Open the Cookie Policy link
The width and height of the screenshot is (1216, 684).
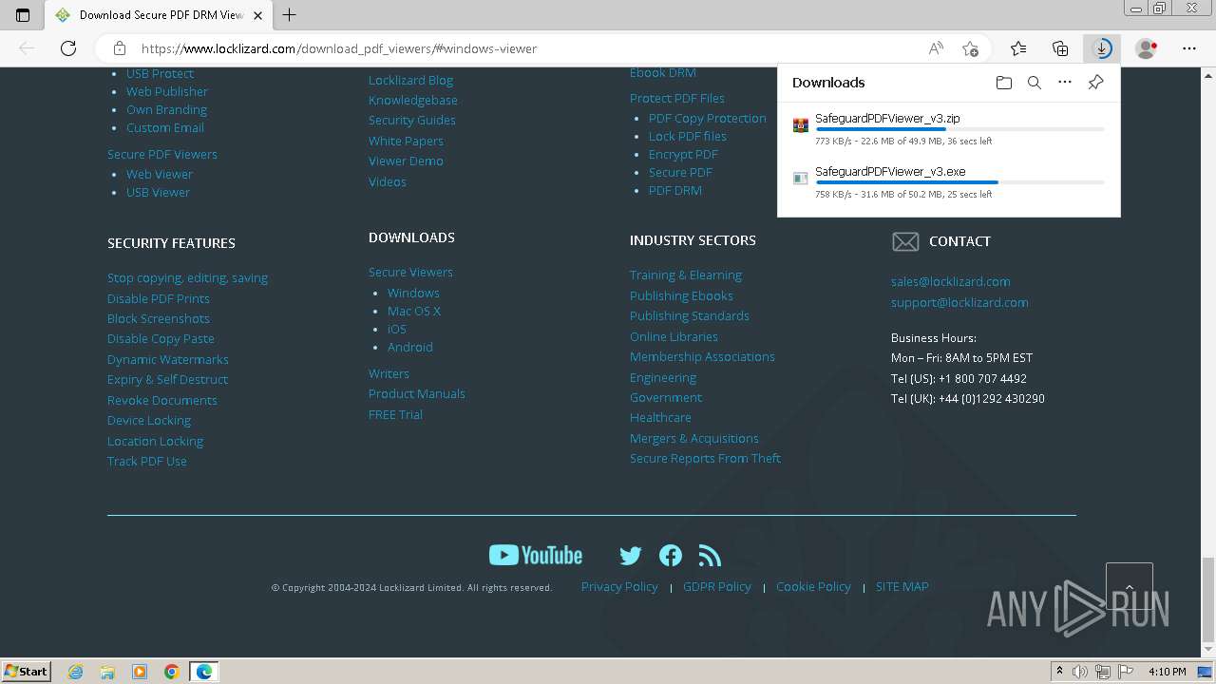coord(813,586)
